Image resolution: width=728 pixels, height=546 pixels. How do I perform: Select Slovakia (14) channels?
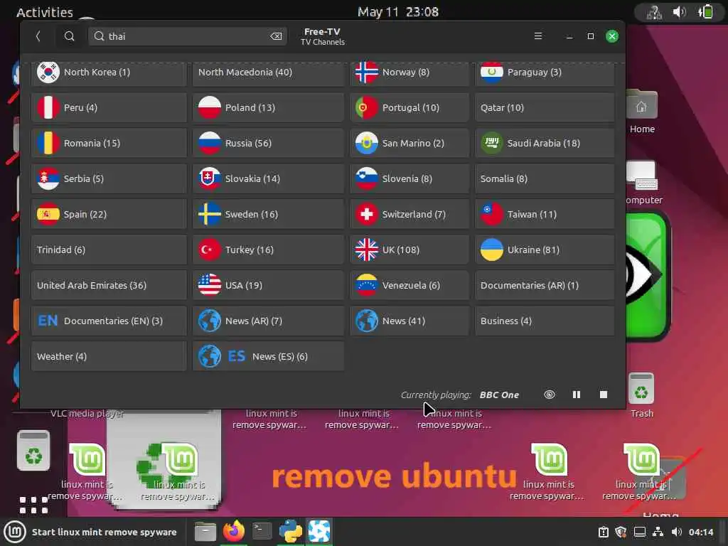(268, 178)
